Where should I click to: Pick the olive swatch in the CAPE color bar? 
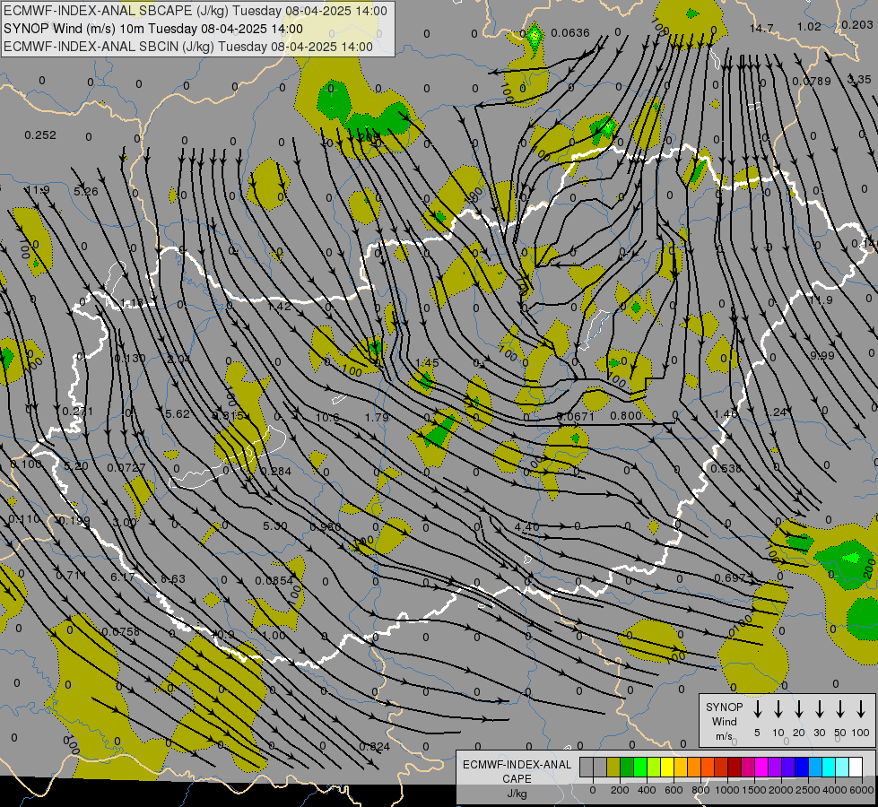click(x=613, y=767)
